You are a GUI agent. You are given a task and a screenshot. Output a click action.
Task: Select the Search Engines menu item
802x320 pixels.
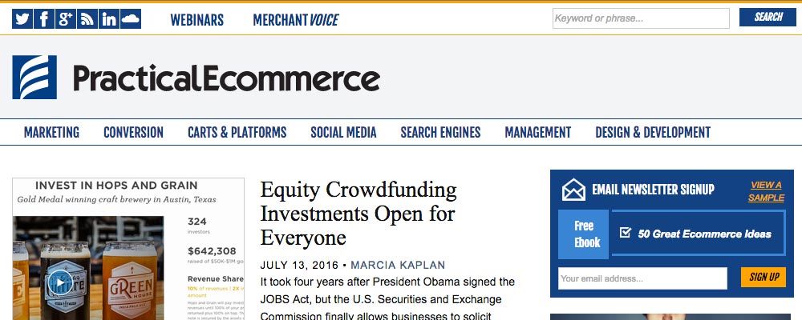[440, 133]
